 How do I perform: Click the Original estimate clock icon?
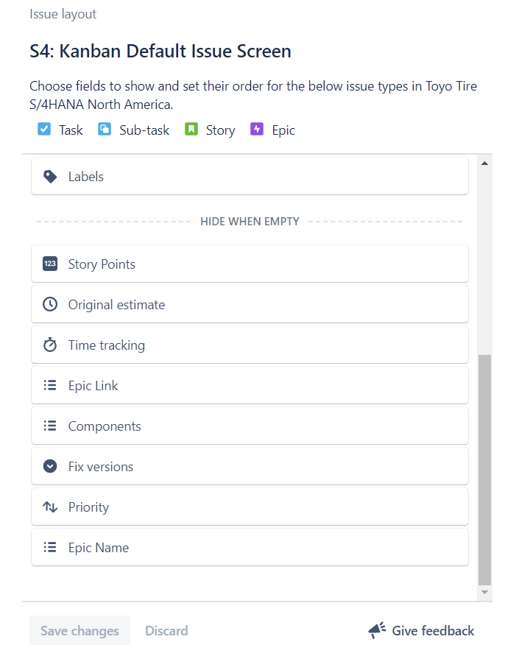[x=50, y=304]
